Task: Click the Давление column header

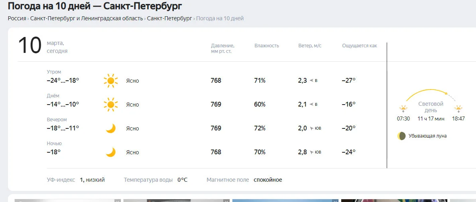Action: coord(222,49)
